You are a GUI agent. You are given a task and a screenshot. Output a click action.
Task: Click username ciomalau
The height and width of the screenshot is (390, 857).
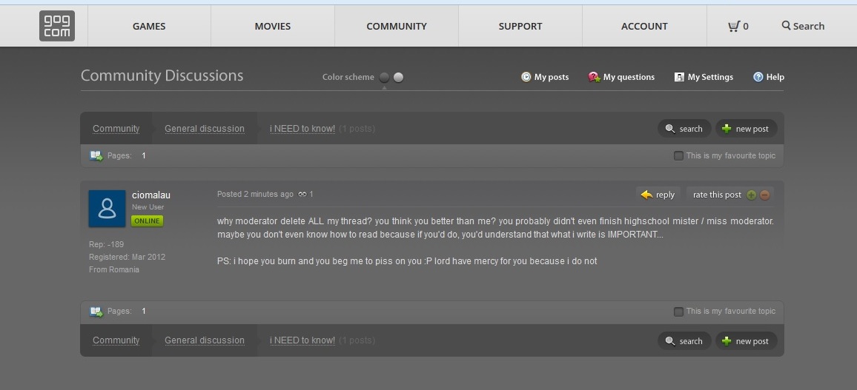pos(150,195)
